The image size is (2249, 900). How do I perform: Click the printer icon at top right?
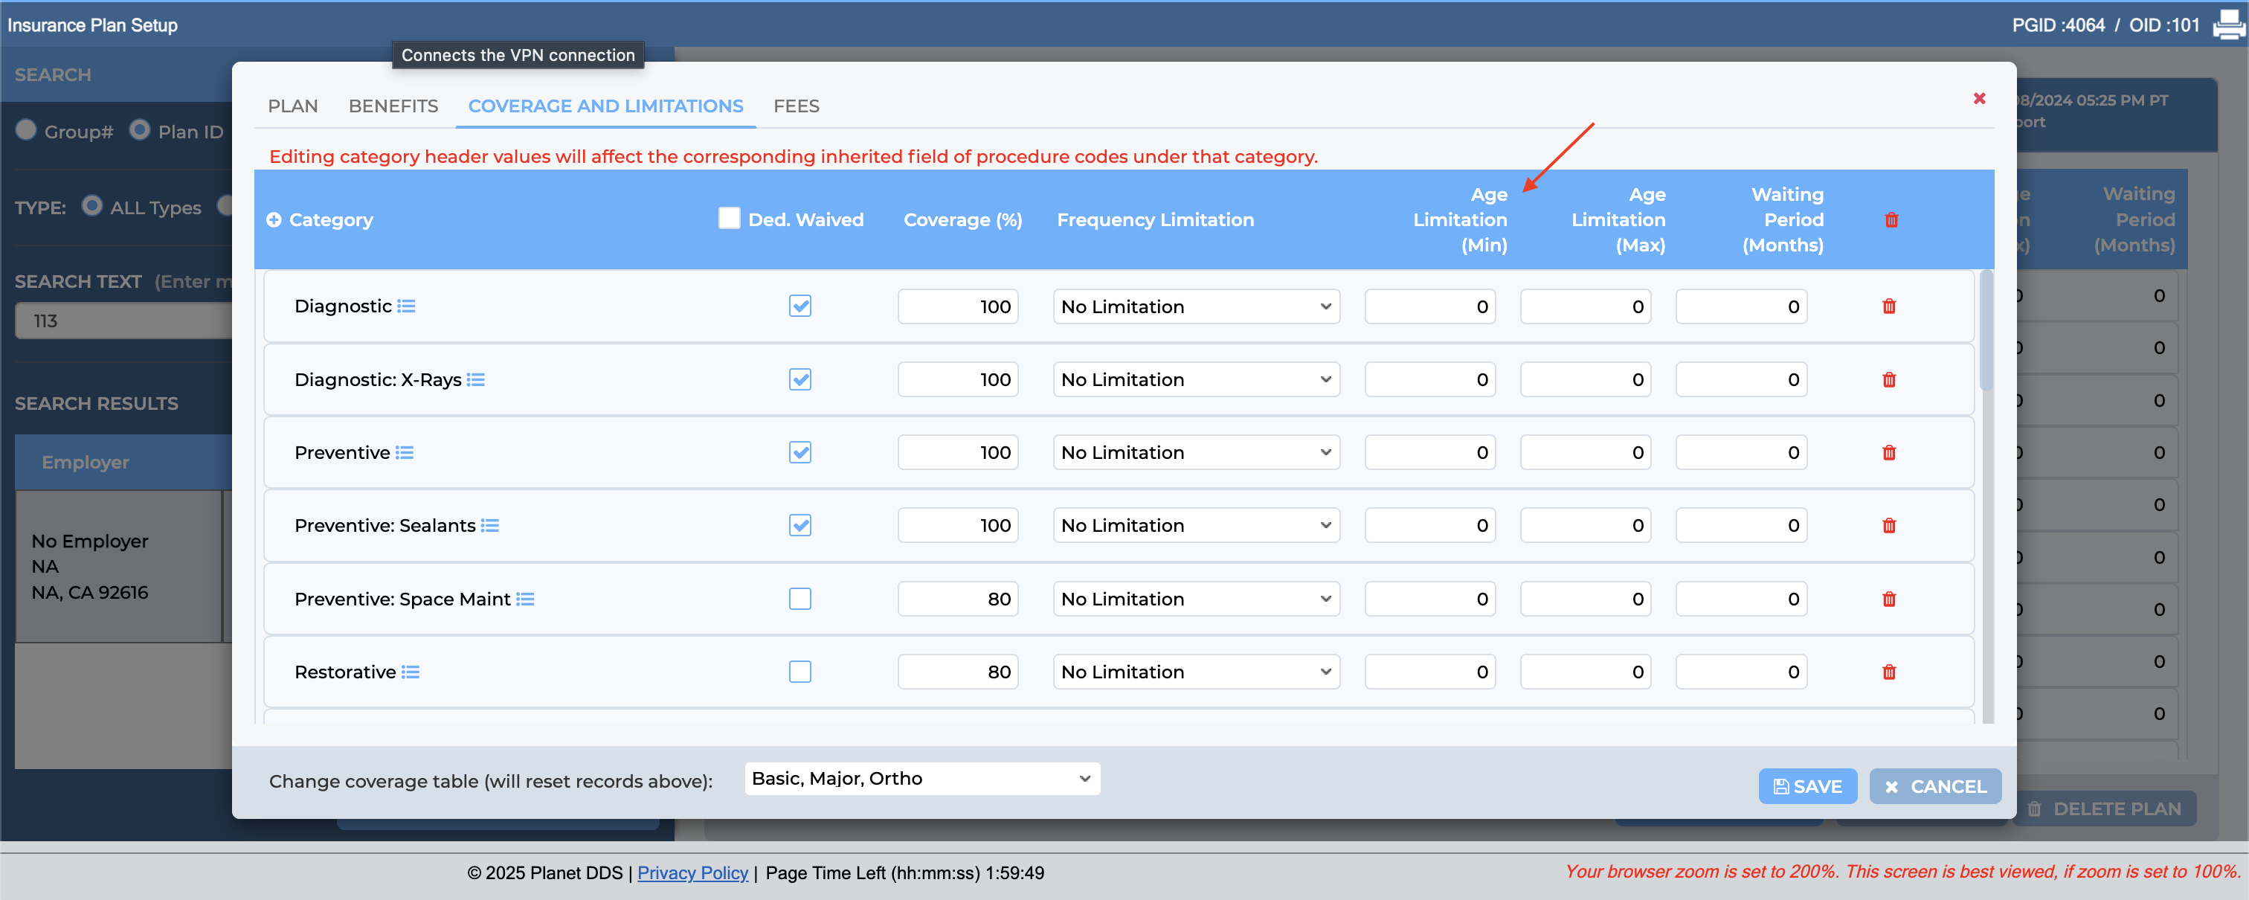tap(2229, 25)
